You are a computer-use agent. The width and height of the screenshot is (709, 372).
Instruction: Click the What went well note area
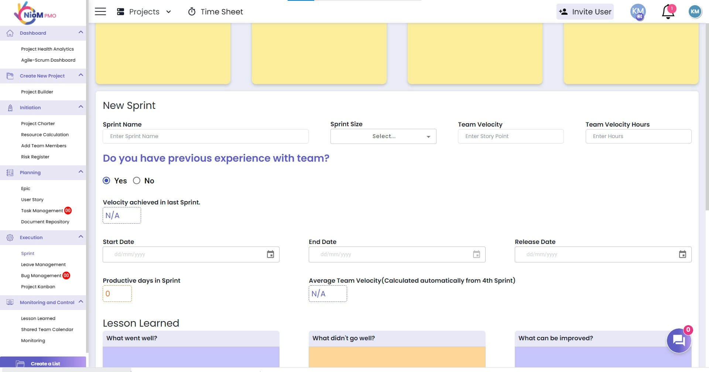tap(191, 357)
